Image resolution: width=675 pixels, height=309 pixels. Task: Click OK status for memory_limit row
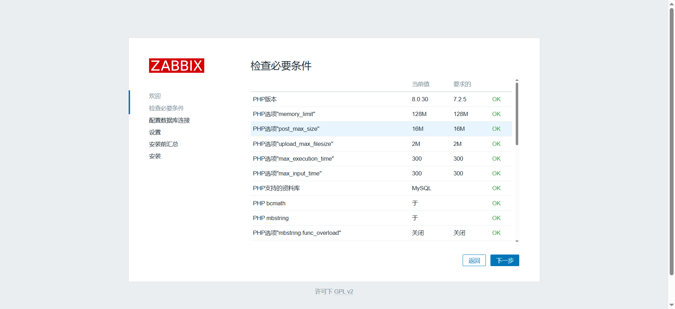pyautogui.click(x=496, y=114)
